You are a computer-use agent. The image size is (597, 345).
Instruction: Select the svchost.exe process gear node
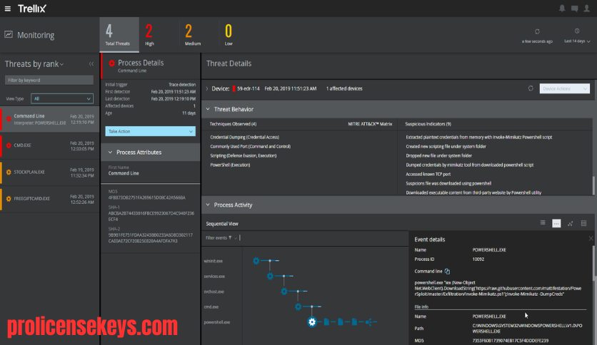(284, 292)
